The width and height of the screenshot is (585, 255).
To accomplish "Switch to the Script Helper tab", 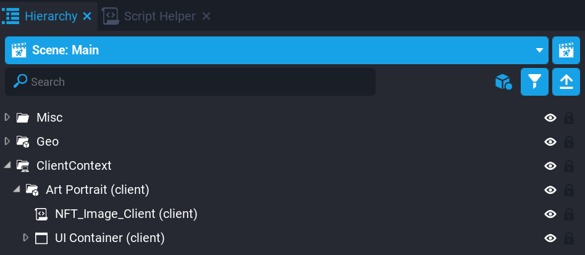I will pyautogui.click(x=160, y=16).
